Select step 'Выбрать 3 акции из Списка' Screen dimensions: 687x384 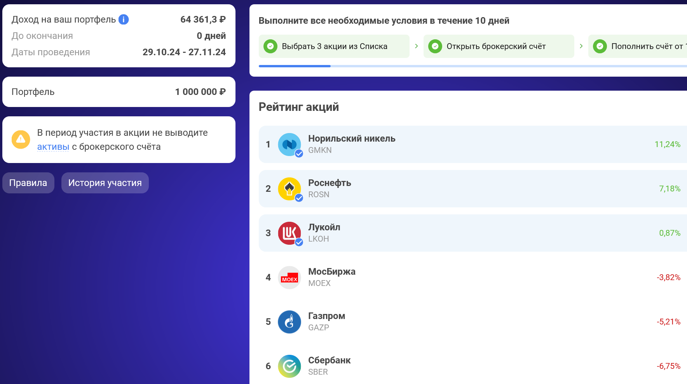pyautogui.click(x=334, y=46)
